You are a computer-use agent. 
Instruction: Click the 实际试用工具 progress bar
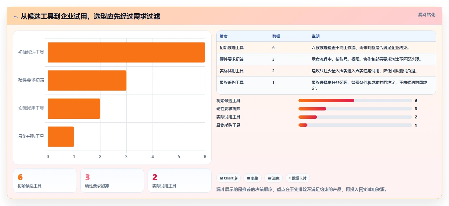(x=355, y=117)
